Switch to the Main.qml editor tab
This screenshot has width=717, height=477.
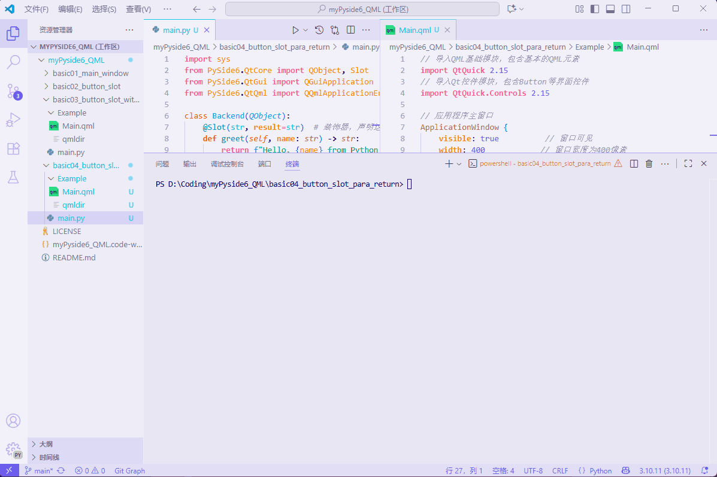[415, 30]
